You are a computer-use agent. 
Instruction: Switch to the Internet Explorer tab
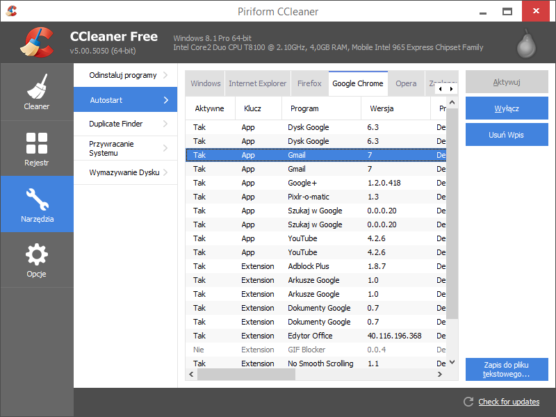pyautogui.click(x=257, y=83)
